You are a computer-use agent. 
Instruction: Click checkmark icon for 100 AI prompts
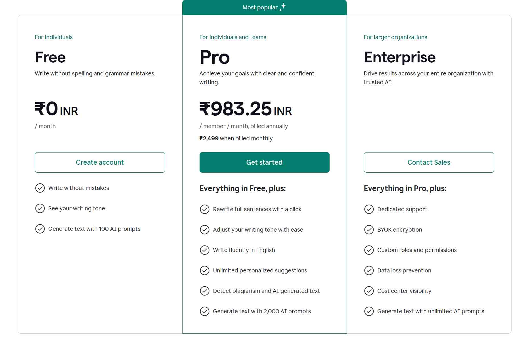[x=40, y=229]
